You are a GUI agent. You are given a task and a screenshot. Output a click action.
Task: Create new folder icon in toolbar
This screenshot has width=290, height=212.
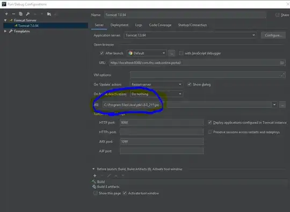pos(49,14)
